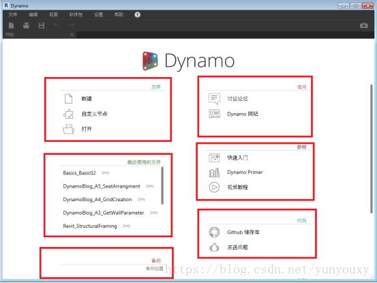Close the 开始 tab with its X
The image size is (377, 283).
coord(72,35)
